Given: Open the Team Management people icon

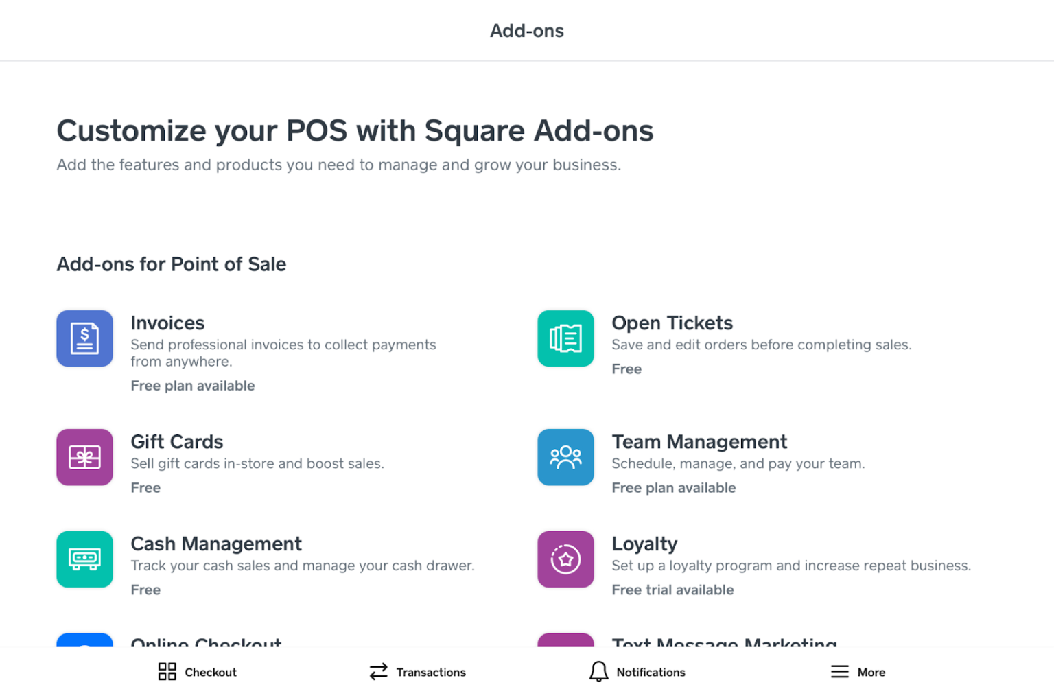Looking at the screenshot, I should [x=565, y=457].
